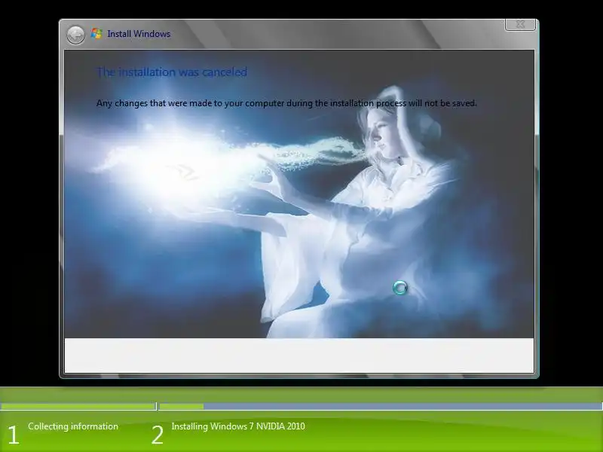Click the step number 2
603x452 pixels.
point(158,435)
